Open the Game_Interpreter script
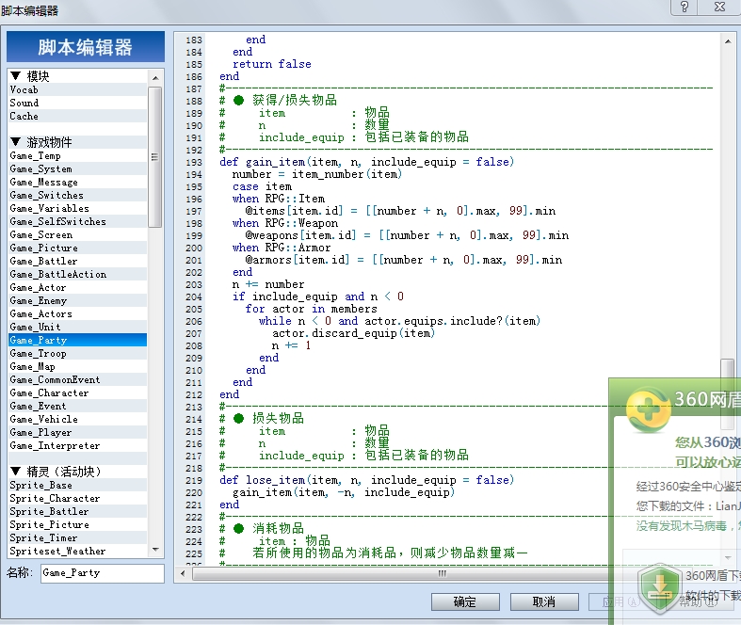Screen dimensions: 741x625 (x=77, y=446)
